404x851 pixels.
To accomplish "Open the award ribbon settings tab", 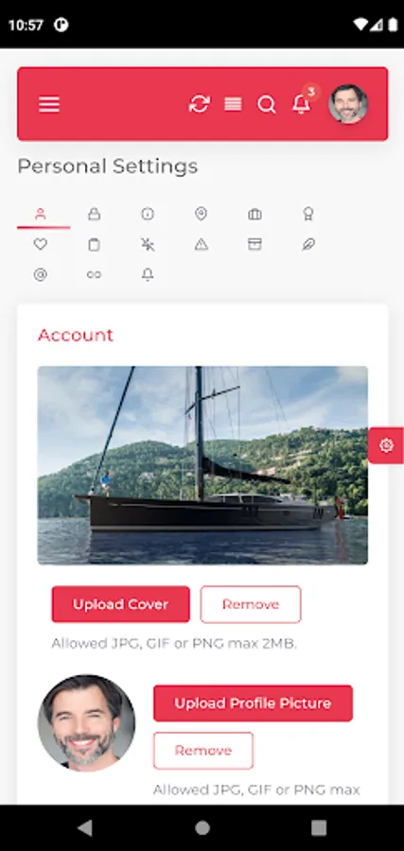I will tap(308, 214).
